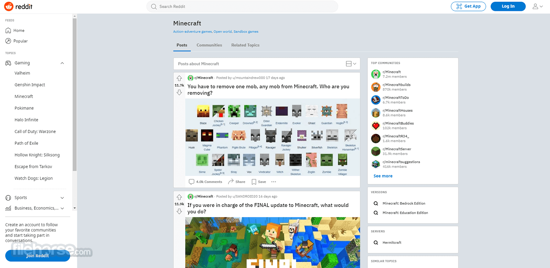Screen dimensions: 550x268
Task: Upvote the 'FINAL update' post
Action: click(179, 197)
